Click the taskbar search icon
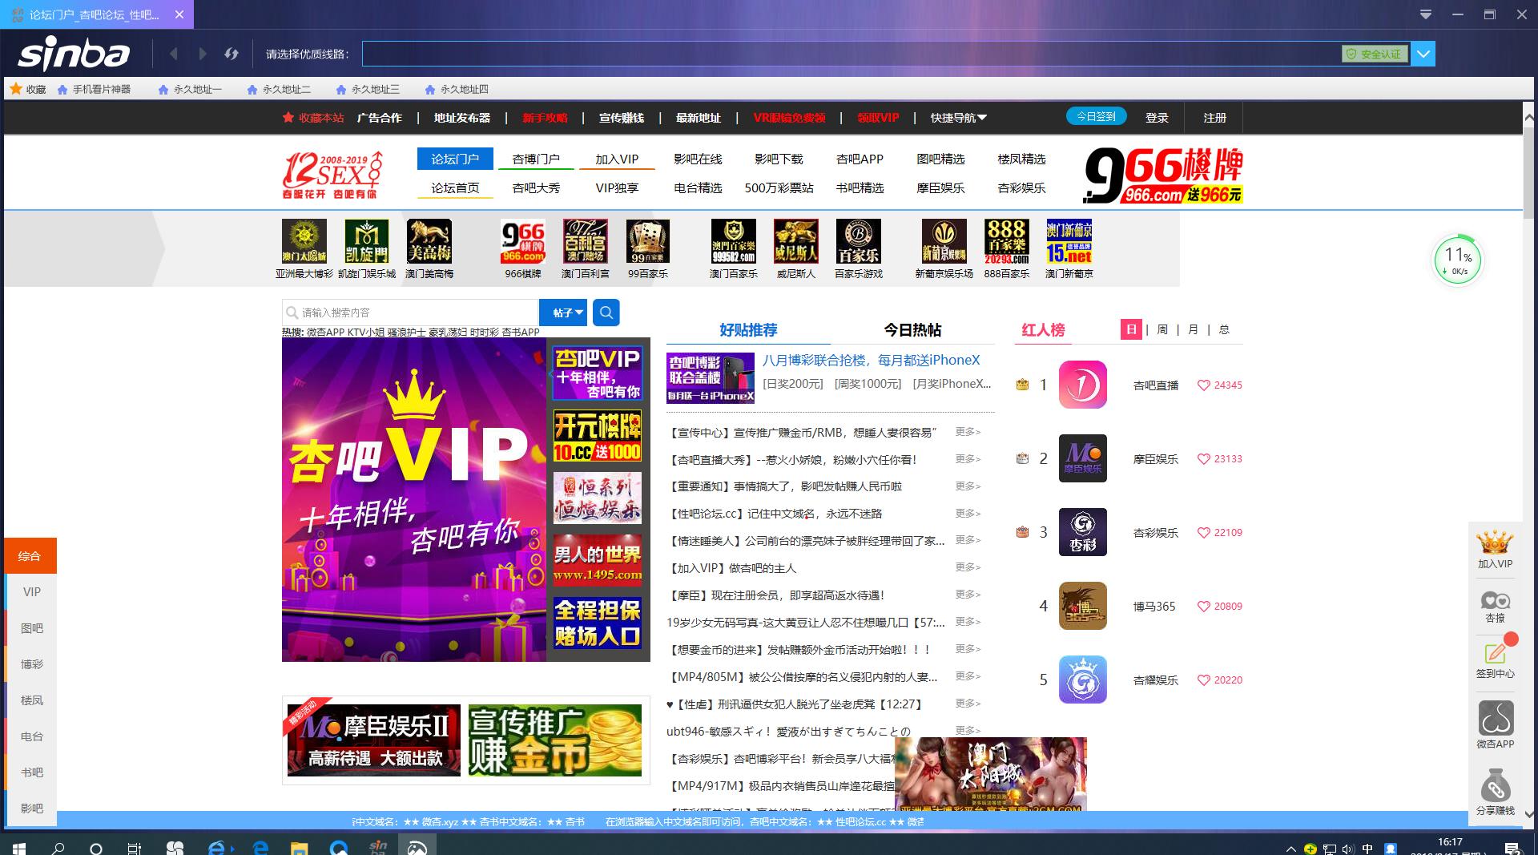The height and width of the screenshot is (855, 1538). (58, 847)
